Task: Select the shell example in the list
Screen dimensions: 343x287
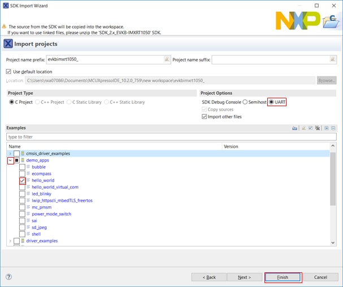Action: click(x=36, y=234)
